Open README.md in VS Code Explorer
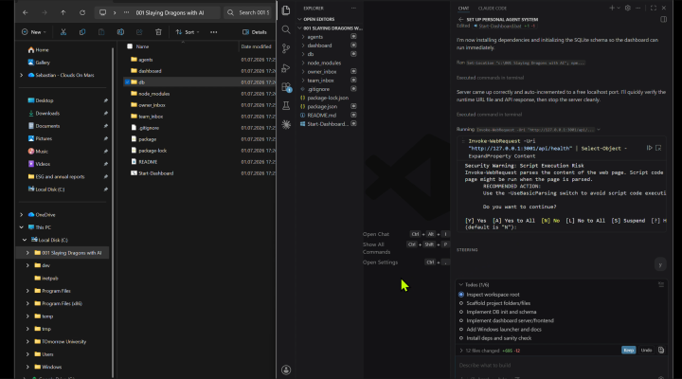Viewport: 682px width, 379px height. point(321,116)
